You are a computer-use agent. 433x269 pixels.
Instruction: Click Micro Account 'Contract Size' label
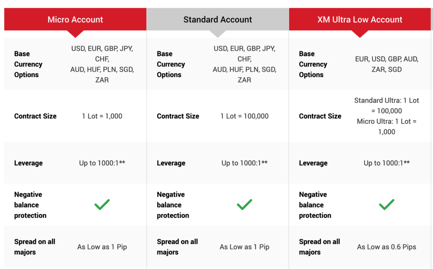point(36,116)
